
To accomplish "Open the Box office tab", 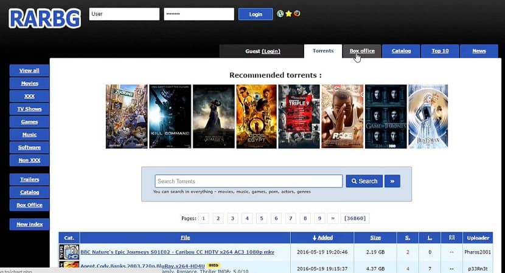I will (x=362, y=51).
